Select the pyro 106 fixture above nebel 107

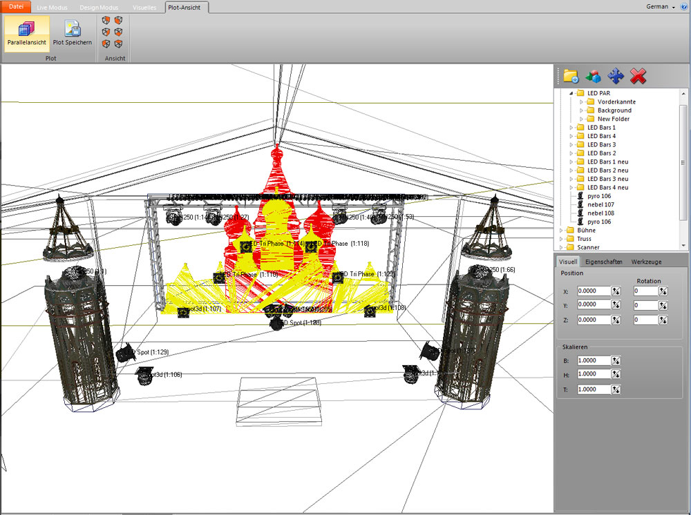(x=599, y=196)
